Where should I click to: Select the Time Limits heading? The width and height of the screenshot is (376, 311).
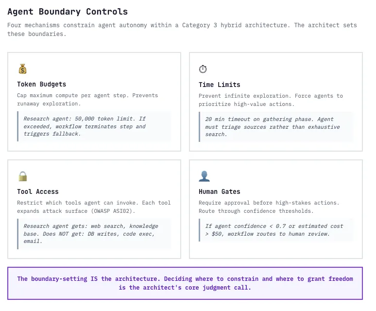pyautogui.click(x=220, y=85)
